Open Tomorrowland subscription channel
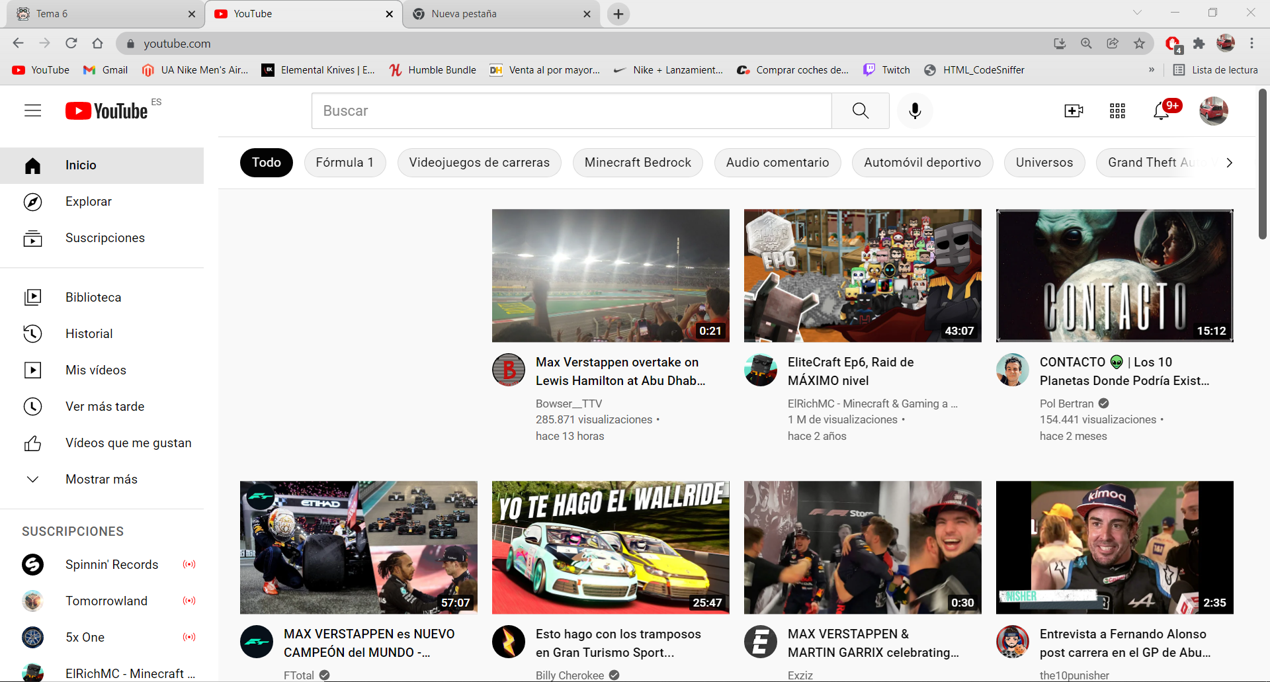The image size is (1270, 682). [102, 601]
